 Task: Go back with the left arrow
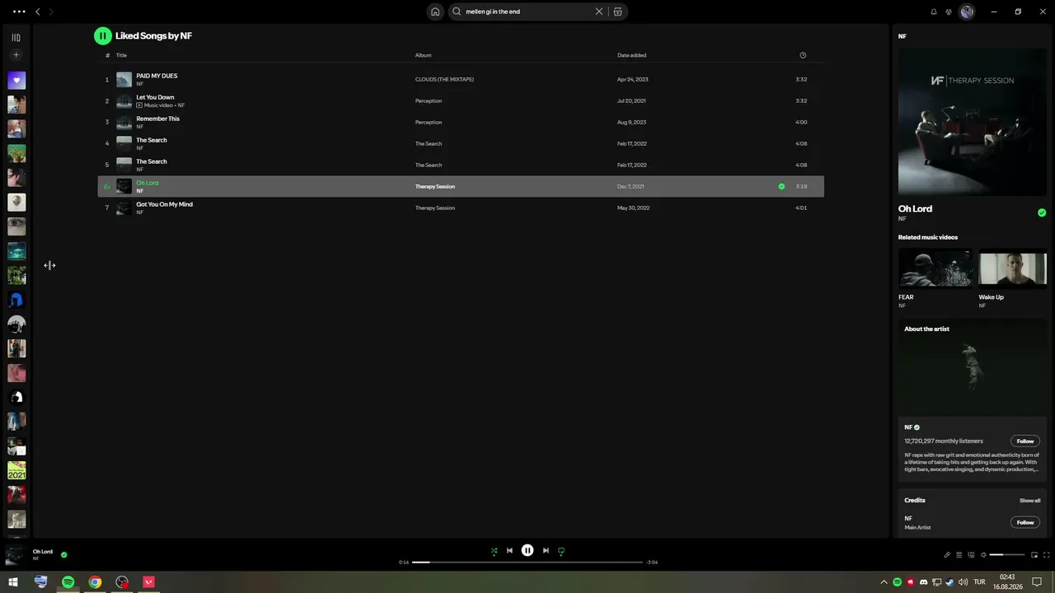pyautogui.click(x=37, y=12)
